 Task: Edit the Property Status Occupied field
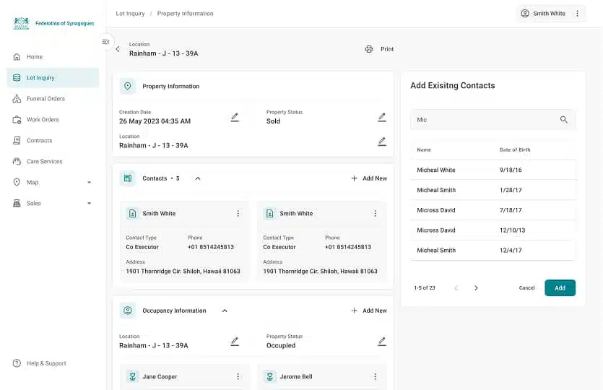point(382,342)
